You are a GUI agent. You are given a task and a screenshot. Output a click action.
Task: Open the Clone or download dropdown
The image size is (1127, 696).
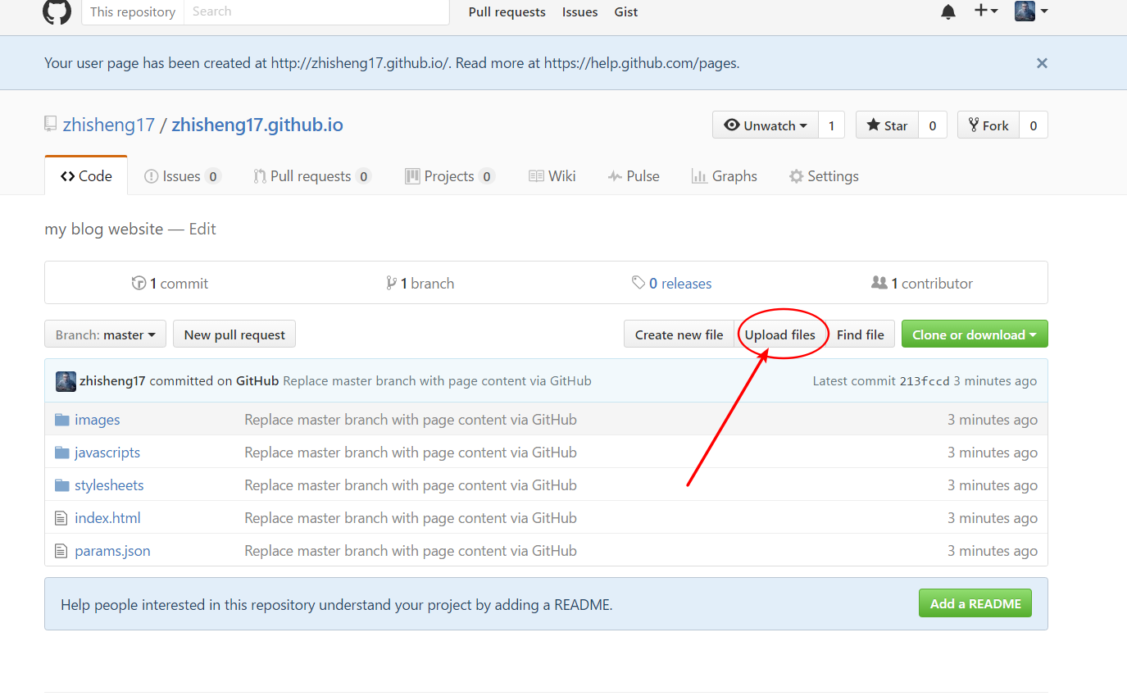(x=975, y=334)
